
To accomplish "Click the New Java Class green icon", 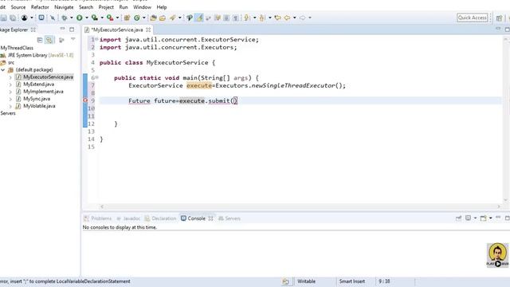I will (137, 18).
